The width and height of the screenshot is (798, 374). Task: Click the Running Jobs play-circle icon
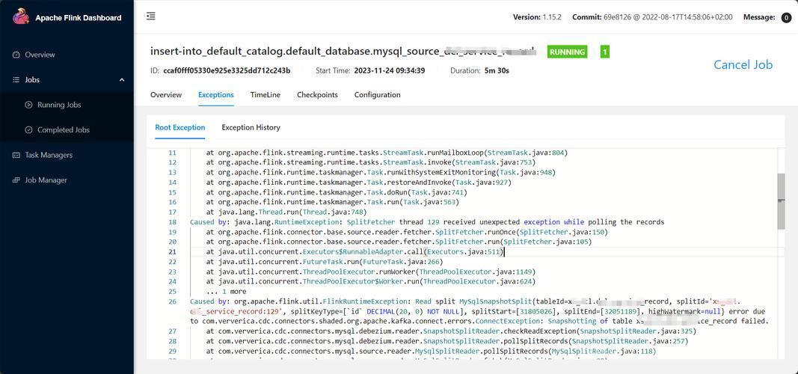28,105
